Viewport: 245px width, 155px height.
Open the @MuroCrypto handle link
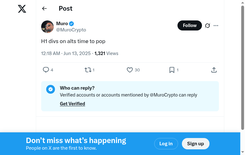[x=71, y=30]
